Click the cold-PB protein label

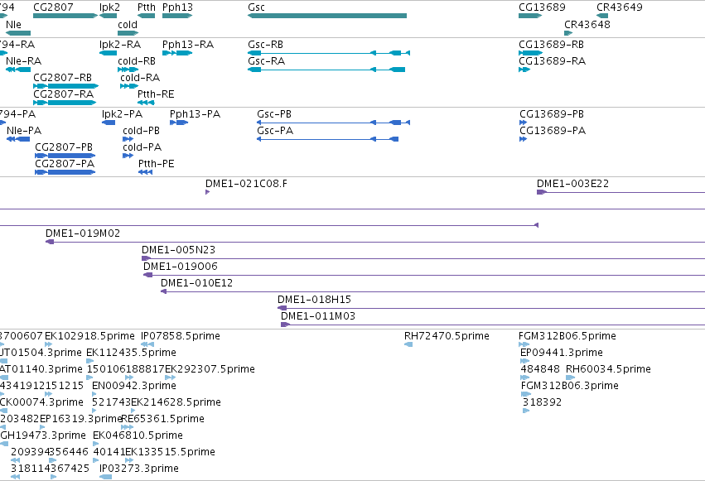pyautogui.click(x=141, y=131)
